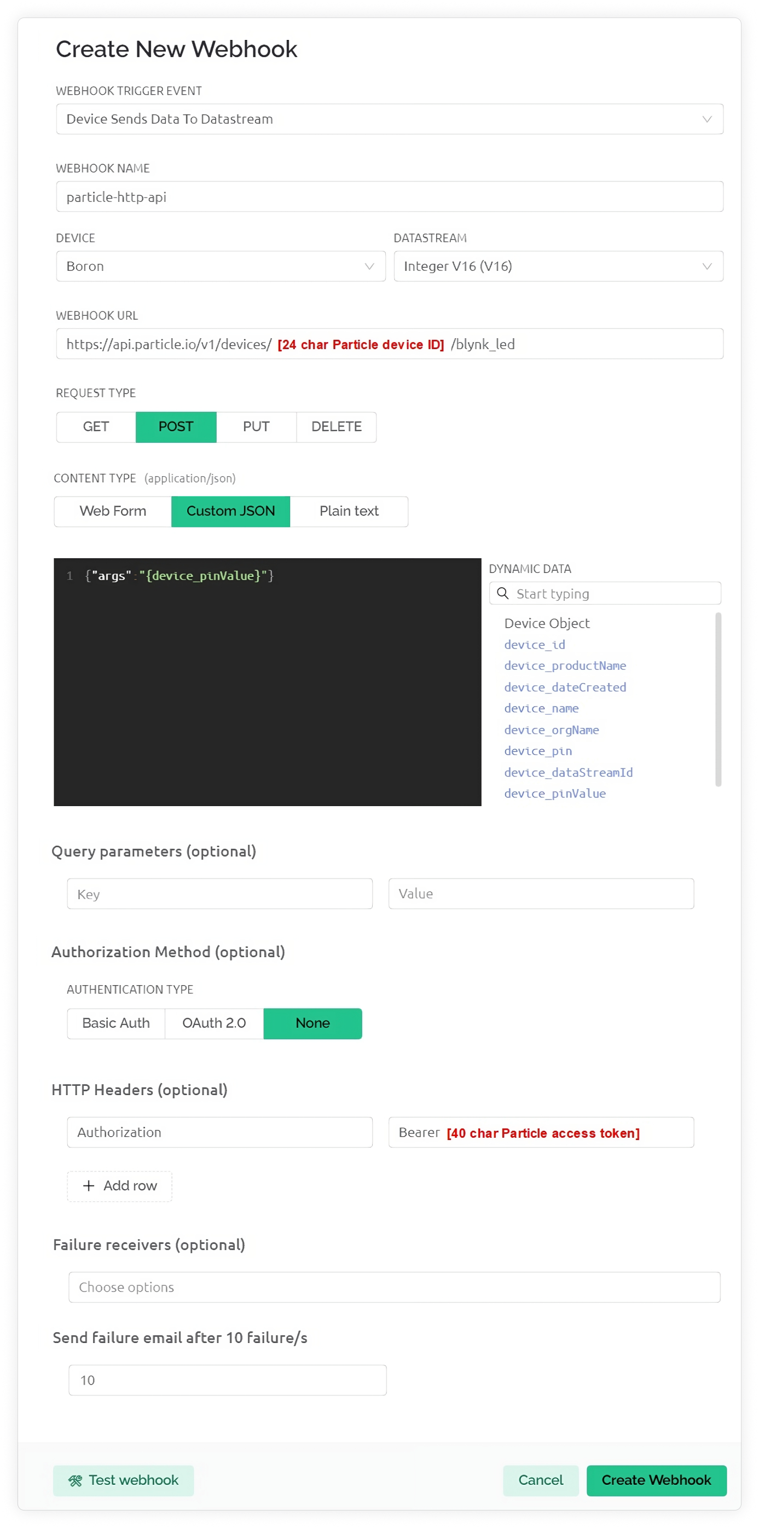Click the Bearer token header value field

click(x=541, y=1132)
